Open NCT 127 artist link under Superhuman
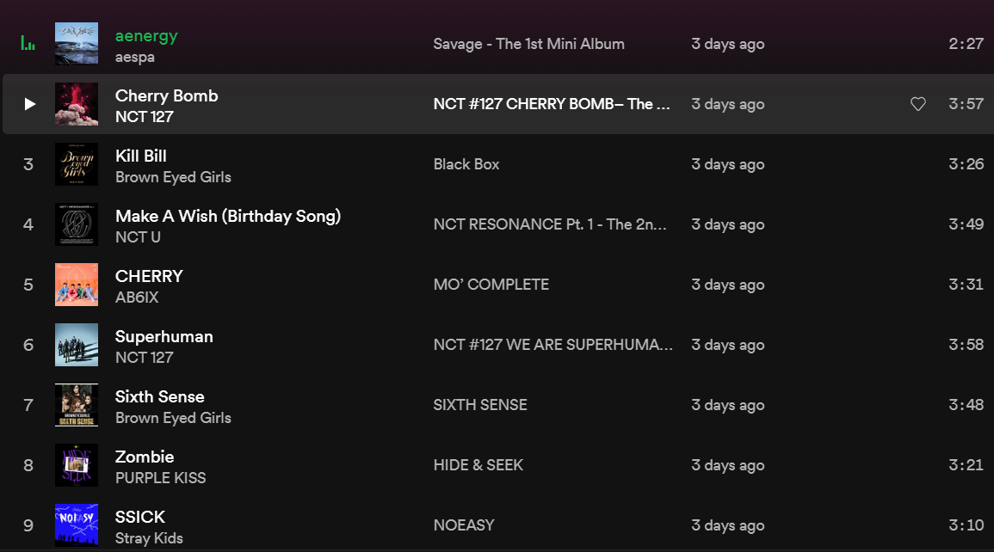Image resolution: width=994 pixels, height=552 pixels. [145, 357]
